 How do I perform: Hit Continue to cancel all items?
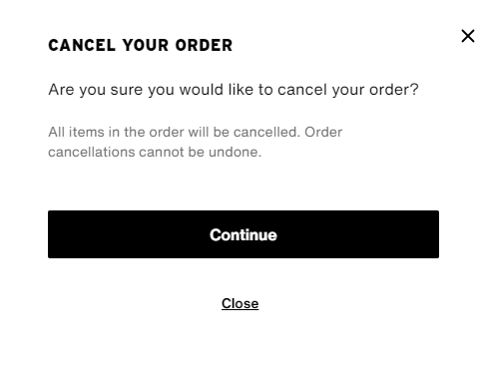(243, 234)
